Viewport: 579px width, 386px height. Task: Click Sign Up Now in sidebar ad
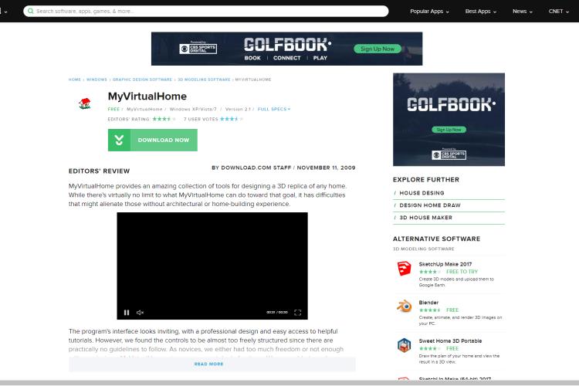449,130
